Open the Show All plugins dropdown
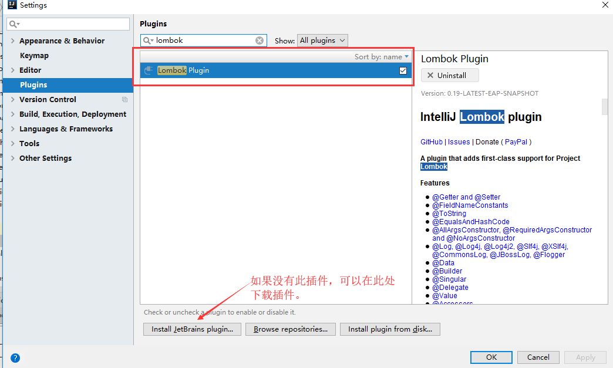Viewport: 613px width, 368px height. point(322,40)
